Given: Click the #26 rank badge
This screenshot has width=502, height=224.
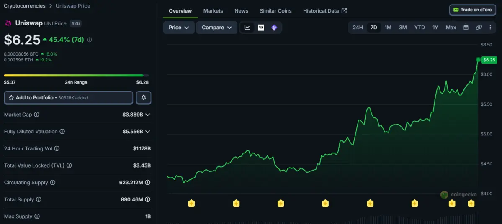Looking at the screenshot, I should [76, 23].
